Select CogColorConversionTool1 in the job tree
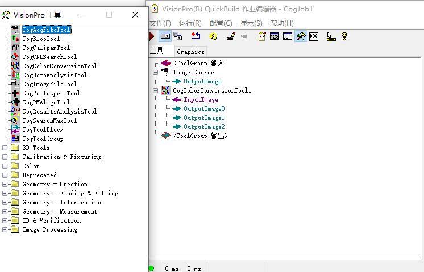Viewport: 424px width, 272px height. click(x=212, y=90)
